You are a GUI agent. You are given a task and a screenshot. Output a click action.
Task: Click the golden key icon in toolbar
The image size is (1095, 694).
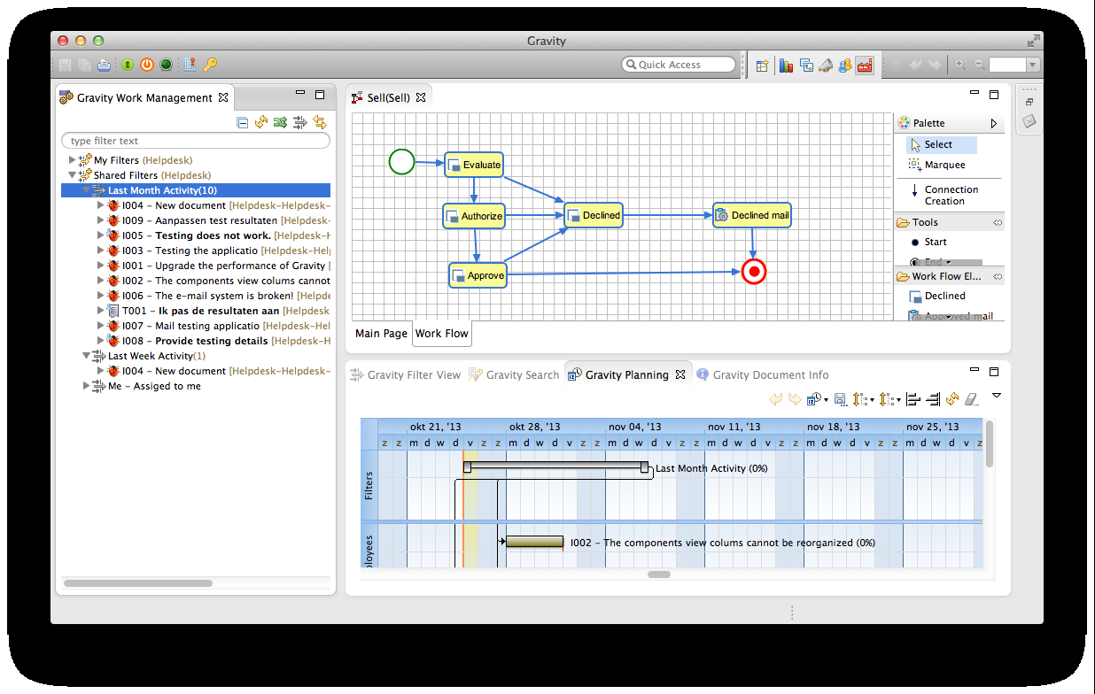pyautogui.click(x=210, y=65)
